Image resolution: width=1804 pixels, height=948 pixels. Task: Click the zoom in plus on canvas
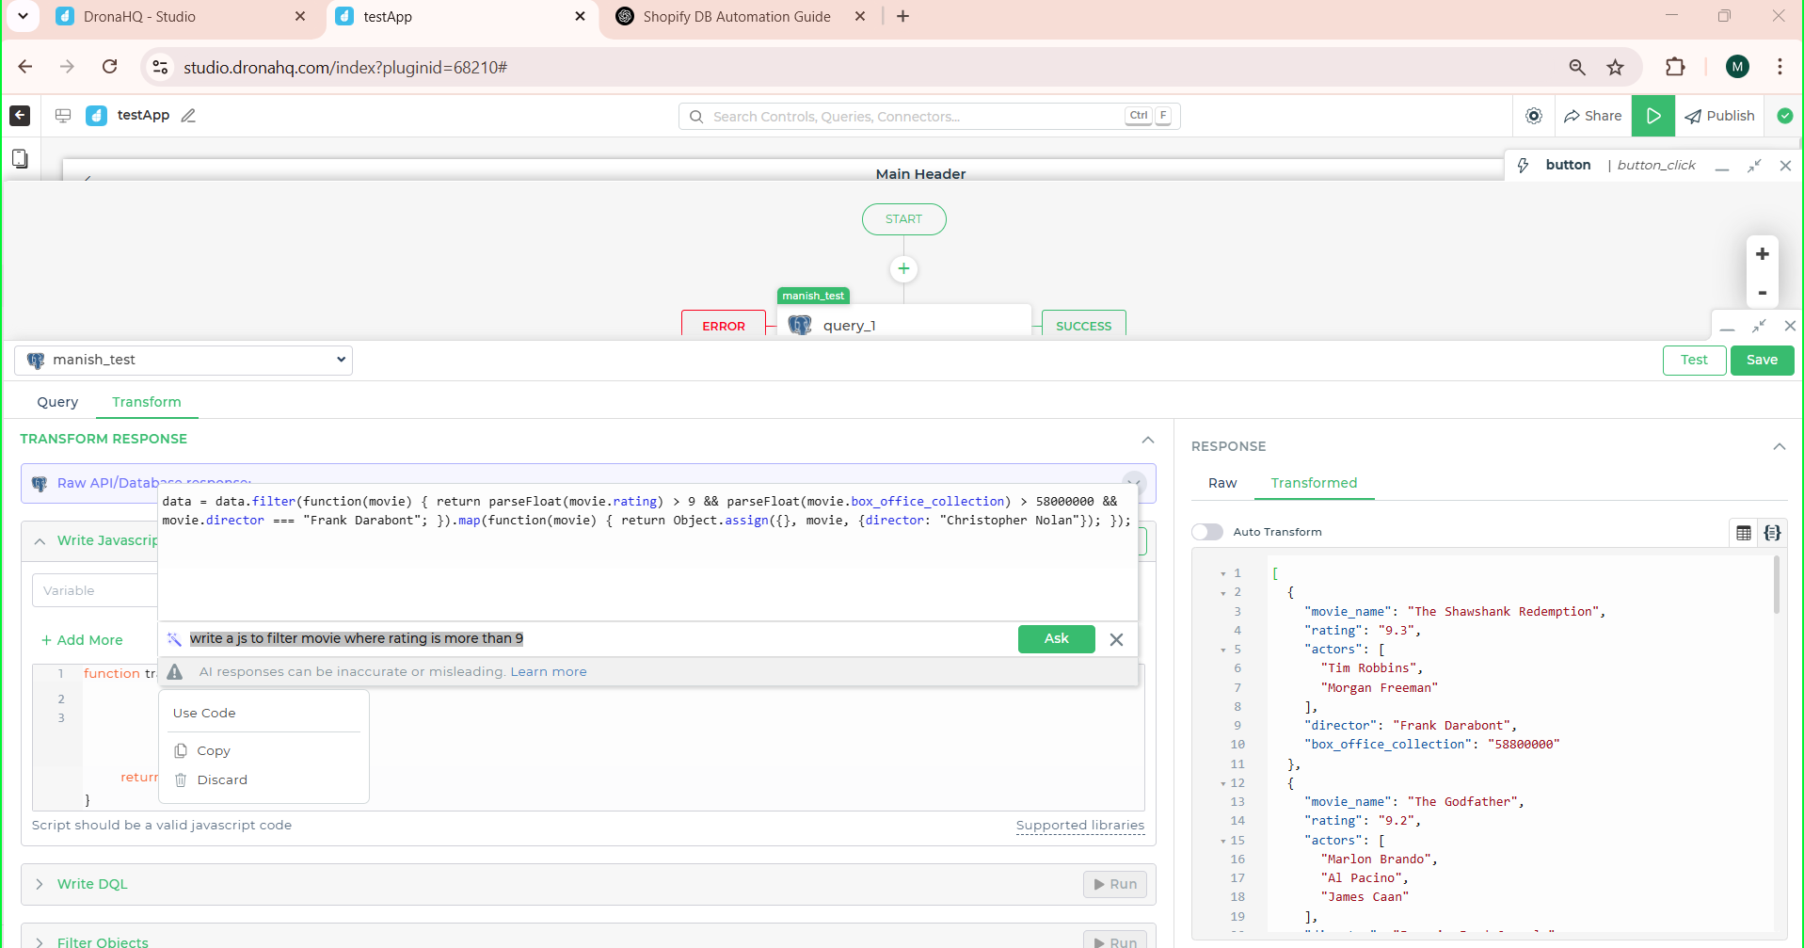click(1763, 254)
